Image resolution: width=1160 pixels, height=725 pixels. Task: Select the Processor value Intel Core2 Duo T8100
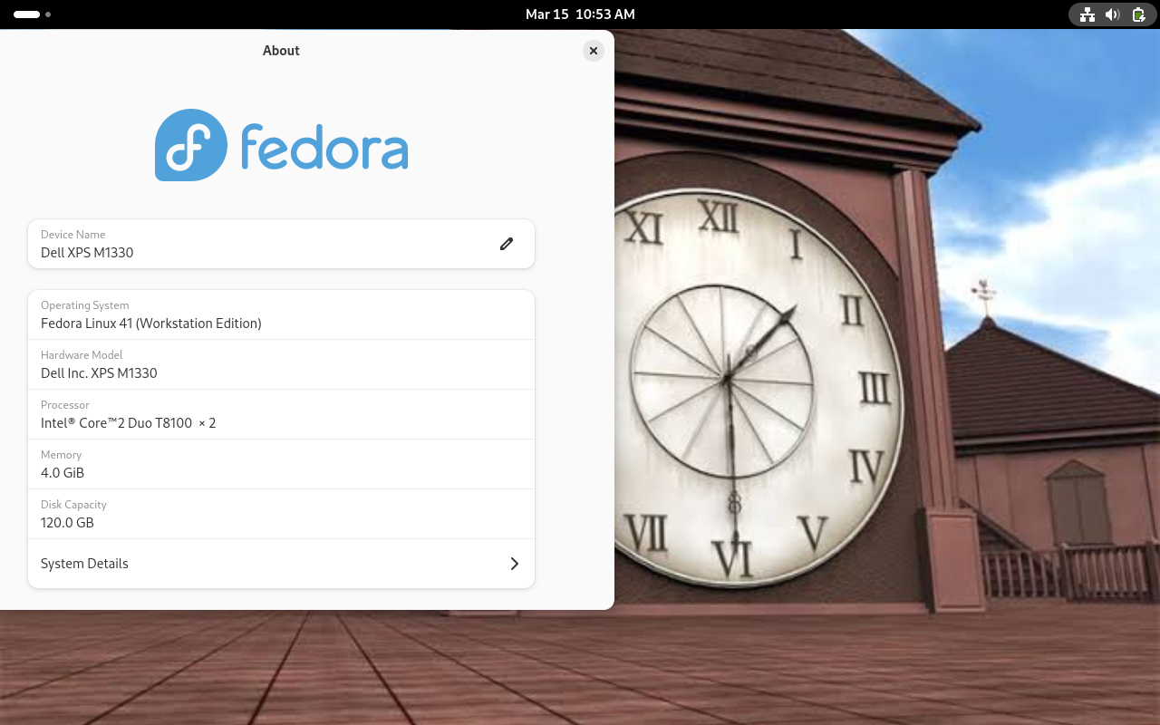coord(128,423)
